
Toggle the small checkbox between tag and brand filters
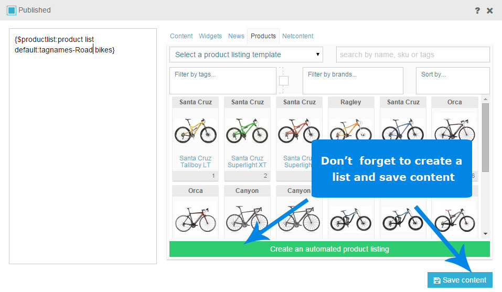tap(284, 81)
